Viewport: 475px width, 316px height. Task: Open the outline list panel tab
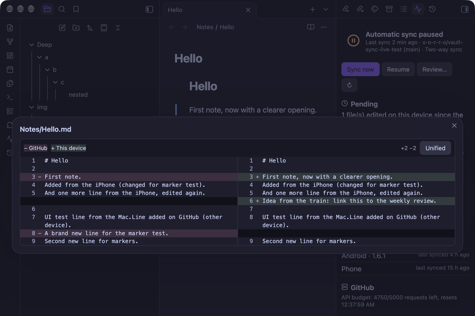(x=403, y=9)
